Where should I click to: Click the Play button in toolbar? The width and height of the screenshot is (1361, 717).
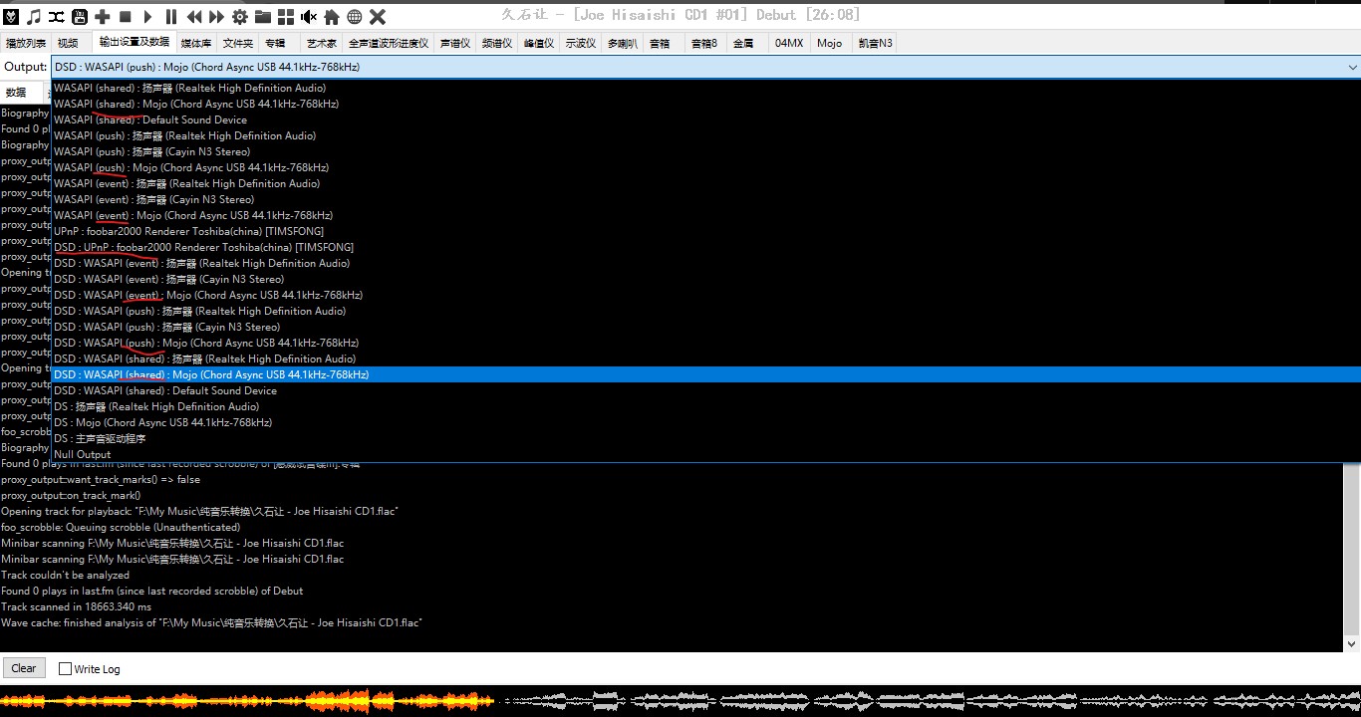pos(147,16)
